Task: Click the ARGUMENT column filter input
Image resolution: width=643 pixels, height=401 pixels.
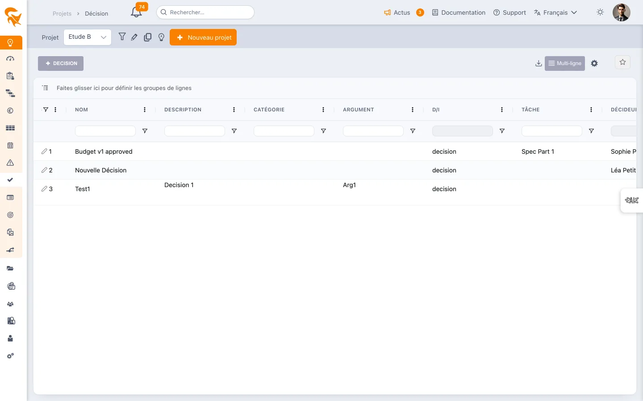Action: pos(373,131)
